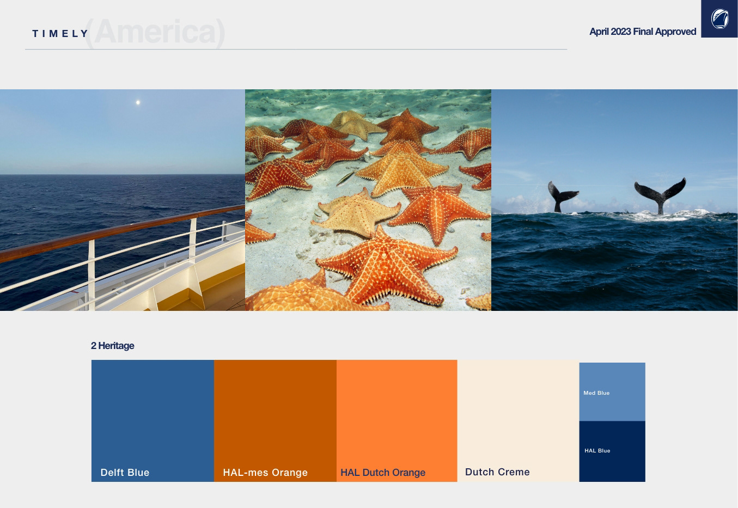Open the whale tails photo

pos(614,200)
